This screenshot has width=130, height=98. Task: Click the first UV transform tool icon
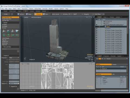[x=4, y=31]
